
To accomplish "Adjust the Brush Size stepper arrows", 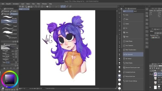I will pyautogui.click(x=14, y=51).
